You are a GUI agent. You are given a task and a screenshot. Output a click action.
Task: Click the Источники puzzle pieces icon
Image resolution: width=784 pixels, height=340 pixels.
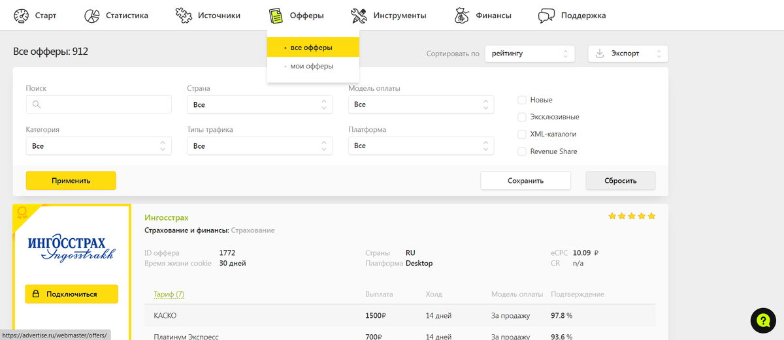pyautogui.click(x=184, y=15)
